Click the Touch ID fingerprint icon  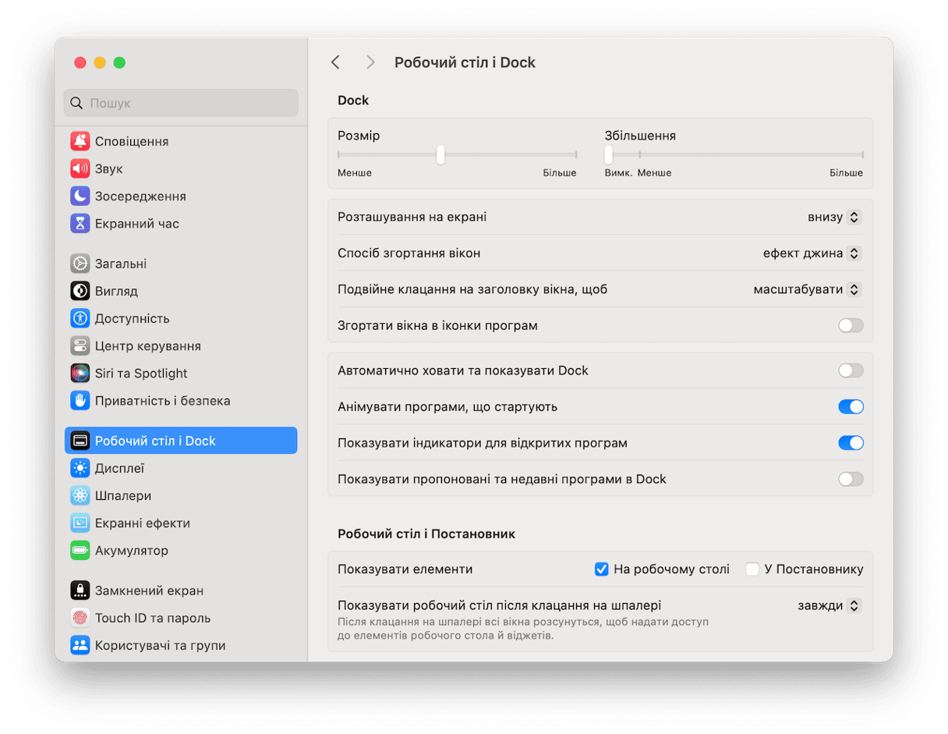click(x=80, y=618)
